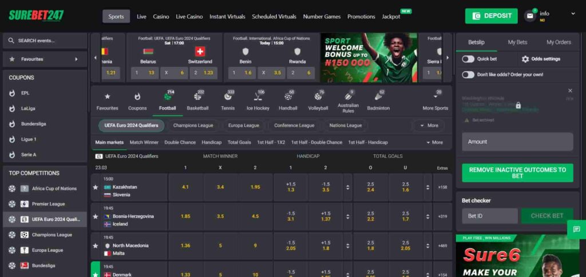Open the Instant Virtuals menu

pyautogui.click(x=227, y=17)
